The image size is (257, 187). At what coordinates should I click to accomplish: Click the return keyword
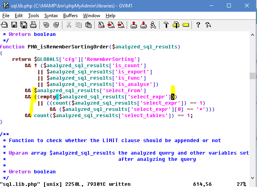coord(21,59)
